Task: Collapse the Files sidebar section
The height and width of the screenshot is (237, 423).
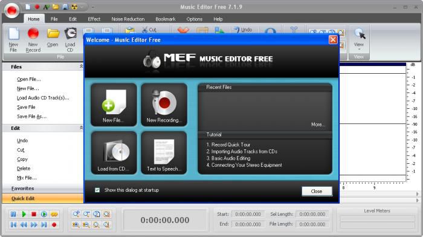Action: [81, 67]
